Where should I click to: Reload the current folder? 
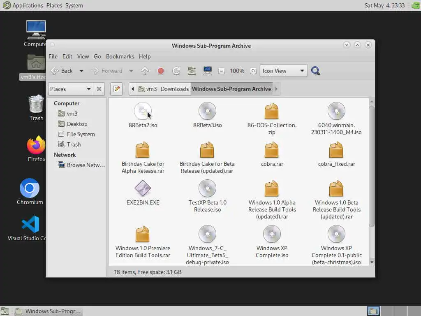point(176,71)
